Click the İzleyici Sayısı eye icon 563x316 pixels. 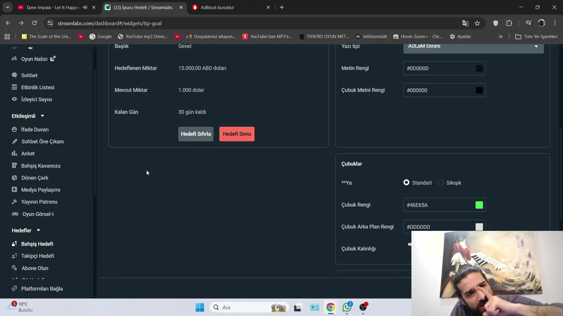15,99
